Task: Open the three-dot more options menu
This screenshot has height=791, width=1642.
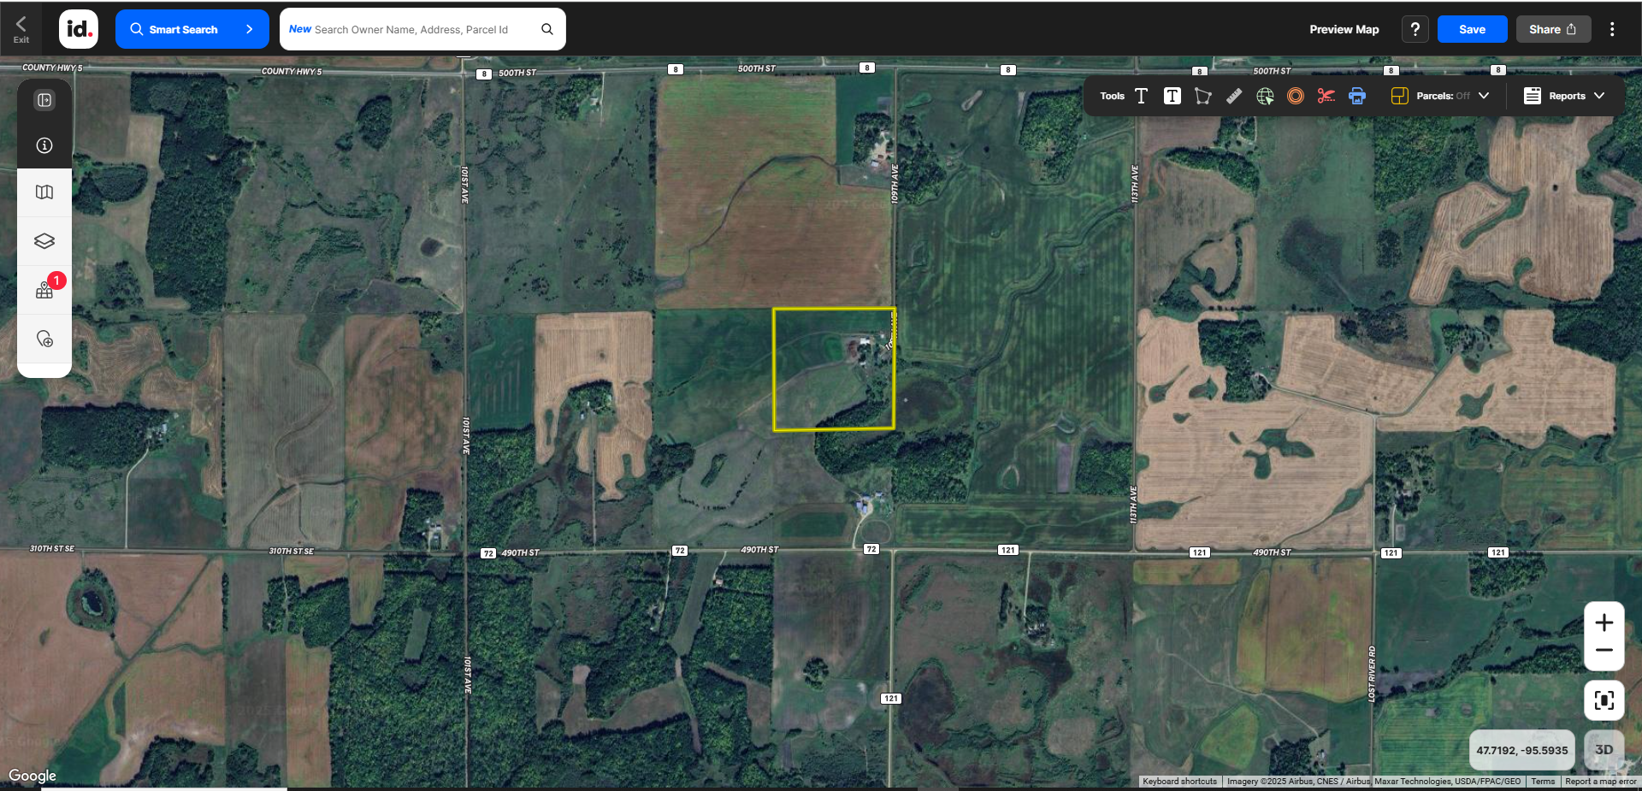Action: (1612, 29)
